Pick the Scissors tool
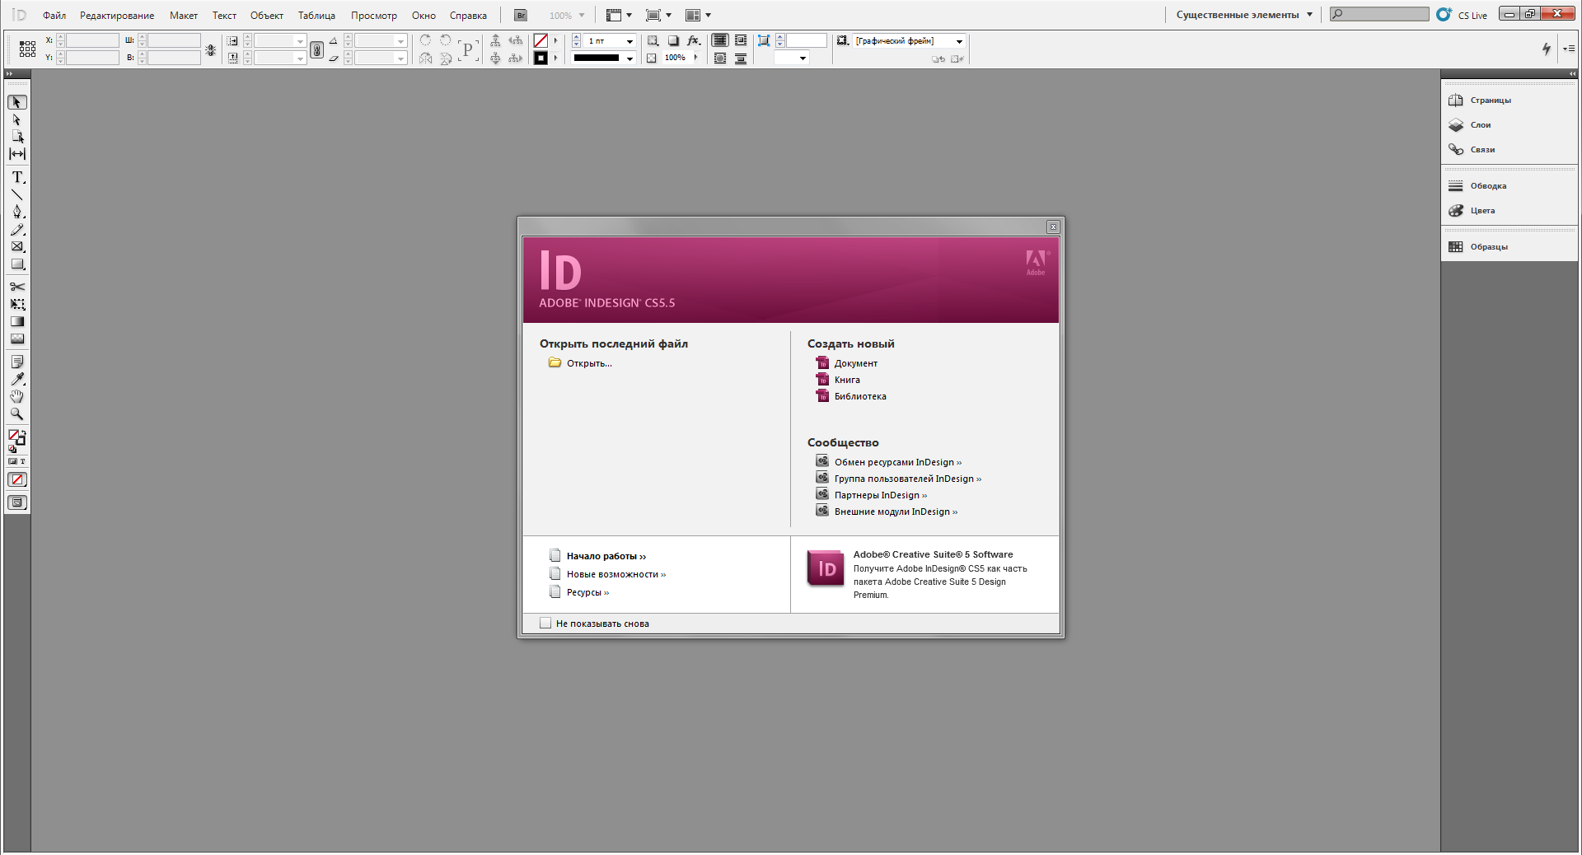 17,287
